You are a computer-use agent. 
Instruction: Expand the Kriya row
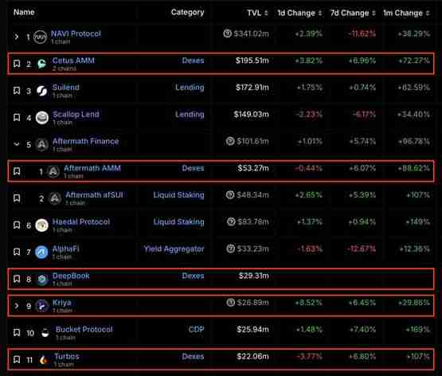coord(17,306)
